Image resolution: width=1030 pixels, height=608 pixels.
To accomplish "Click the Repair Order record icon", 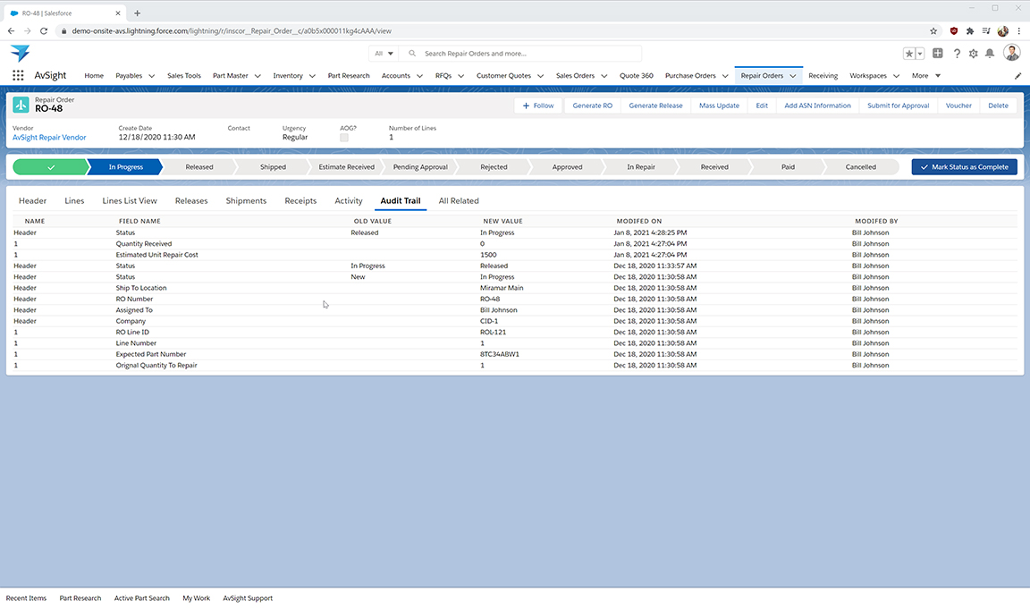I will click(21, 105).
